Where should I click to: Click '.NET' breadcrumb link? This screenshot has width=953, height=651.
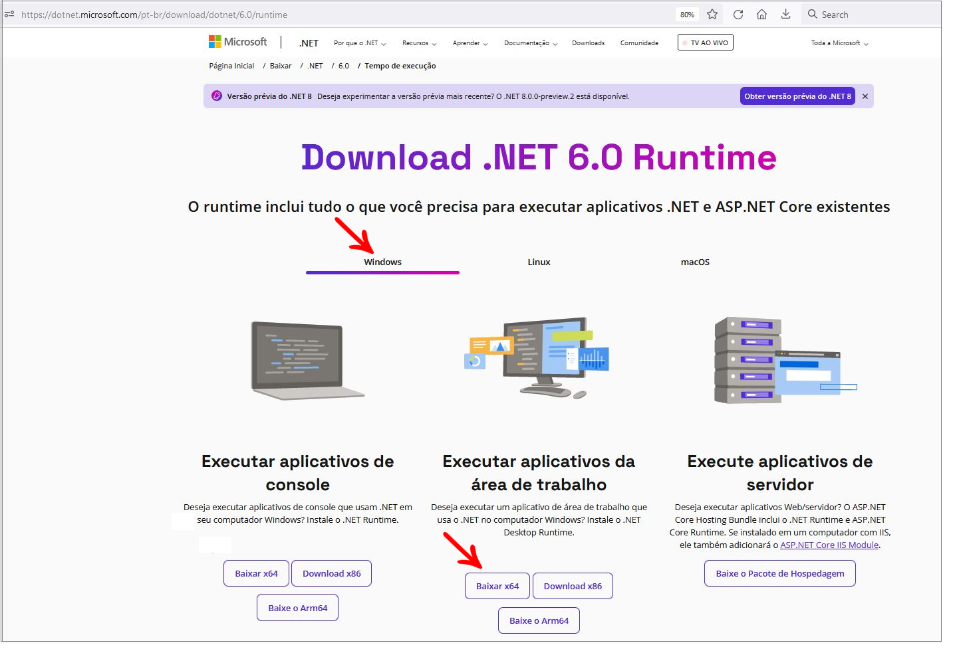pyautogui.click(x=315, y=66)
